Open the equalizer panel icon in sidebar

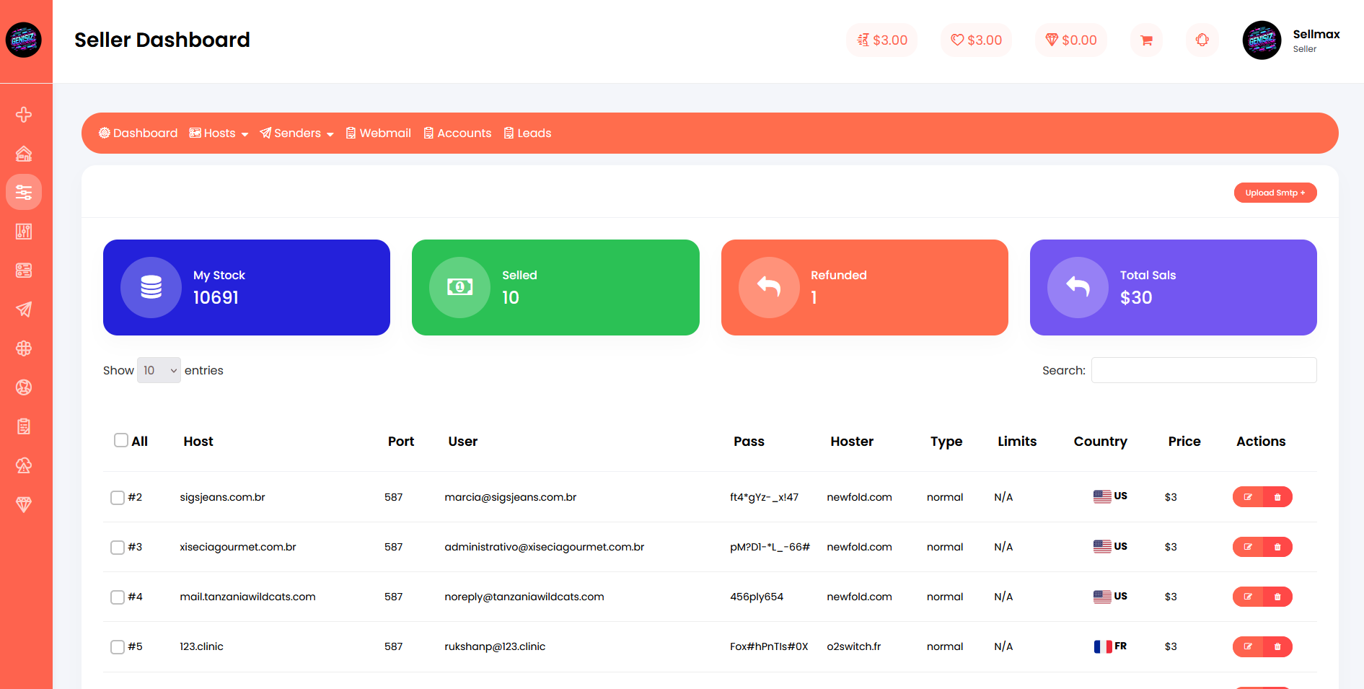[24, 232]
